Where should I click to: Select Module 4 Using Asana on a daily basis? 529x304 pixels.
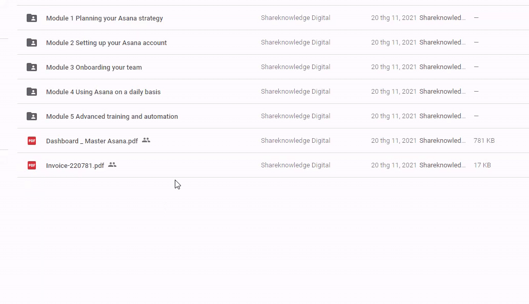click(103, 92)
